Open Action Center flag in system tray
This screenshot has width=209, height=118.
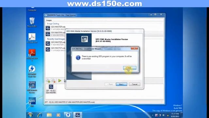[x=156, y=115]
